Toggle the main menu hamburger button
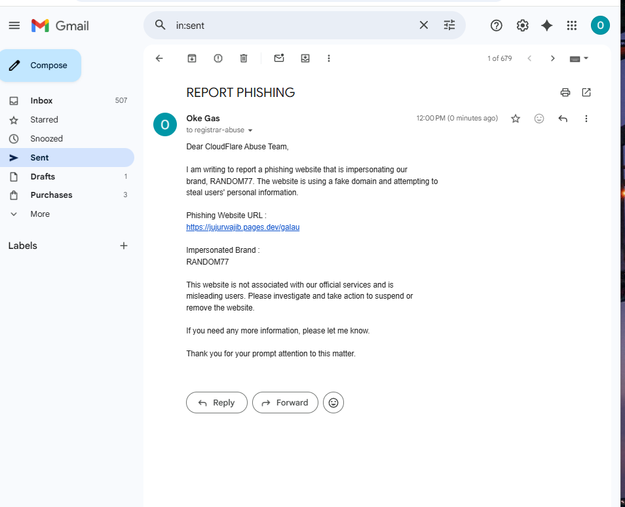 coord(14,26)
